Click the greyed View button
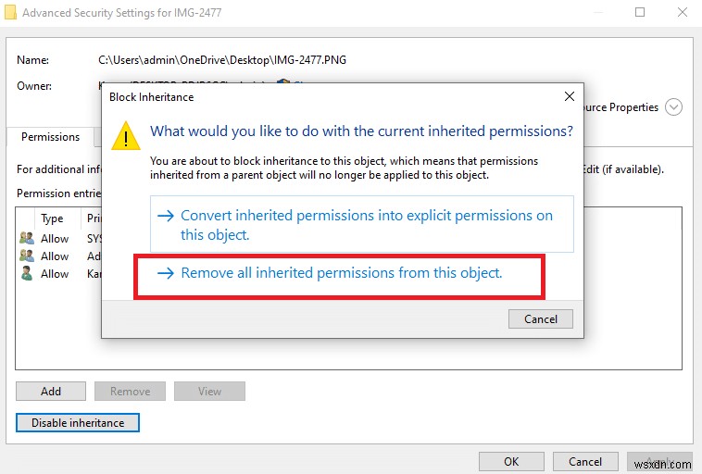702x474 pixels. [209, 391]
